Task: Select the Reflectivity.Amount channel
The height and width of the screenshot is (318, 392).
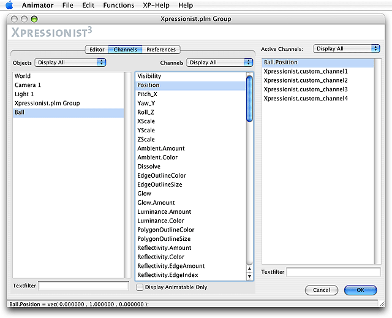Action: tap(190, 248)
